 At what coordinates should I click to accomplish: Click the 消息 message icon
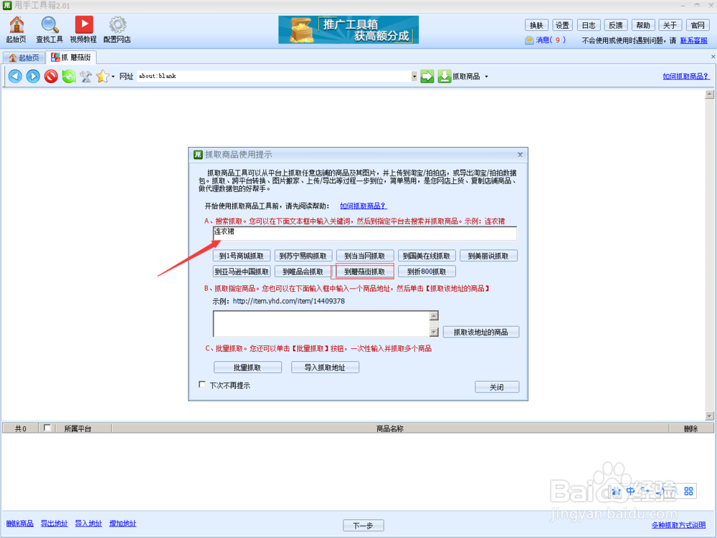point(529,40)
